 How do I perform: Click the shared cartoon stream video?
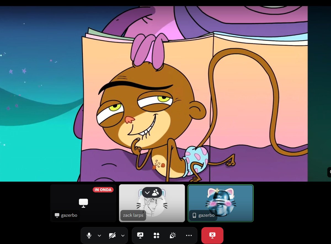pos(154,94)
